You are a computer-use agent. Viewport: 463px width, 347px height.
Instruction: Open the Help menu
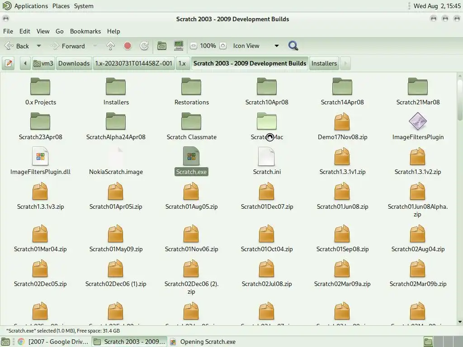[113, 31]
